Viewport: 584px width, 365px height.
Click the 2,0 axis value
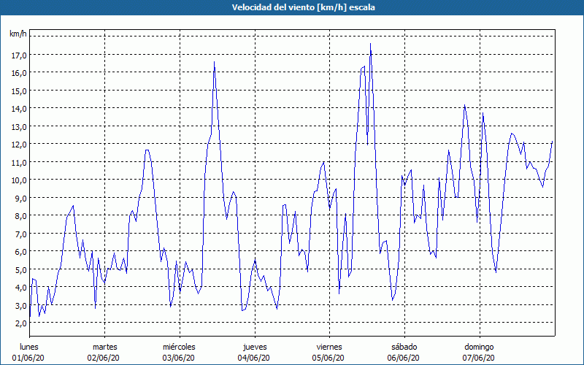coord(20,323)
